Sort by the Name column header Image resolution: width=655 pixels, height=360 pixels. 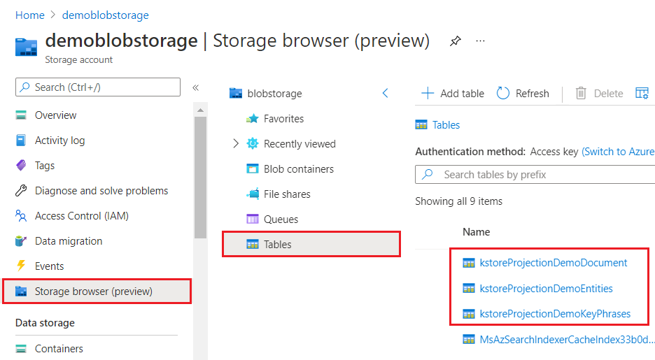coord(477,232)
